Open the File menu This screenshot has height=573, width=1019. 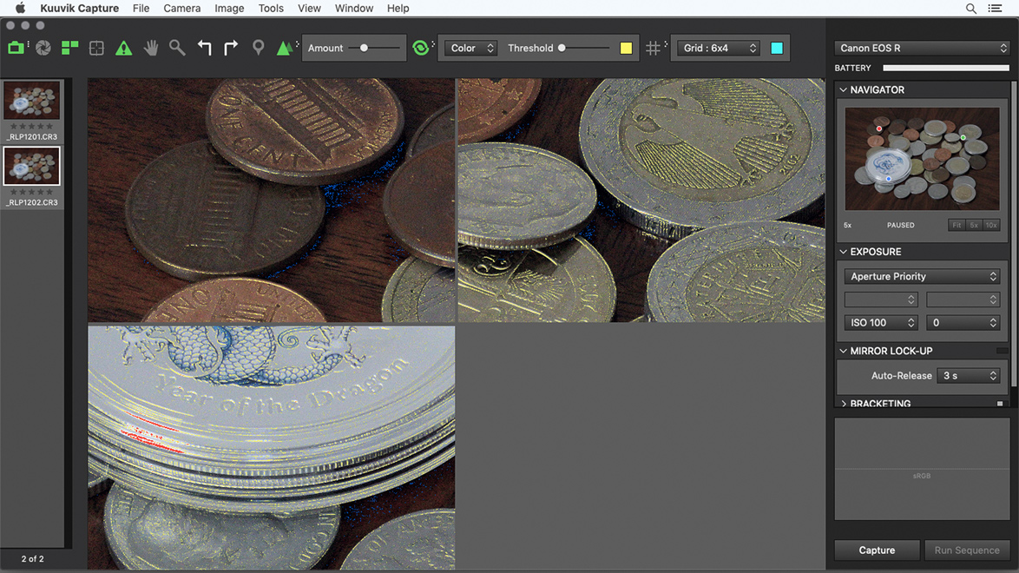141,9
